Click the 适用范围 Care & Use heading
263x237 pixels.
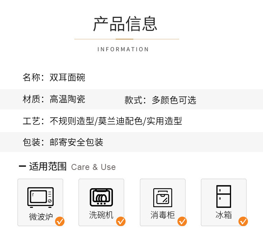(x=67, y=167)
